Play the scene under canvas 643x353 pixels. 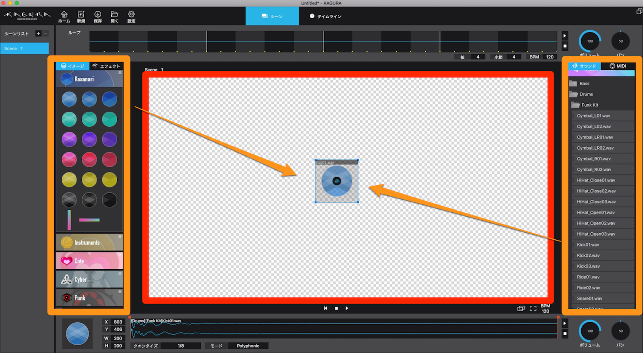(x=347, y=308)
